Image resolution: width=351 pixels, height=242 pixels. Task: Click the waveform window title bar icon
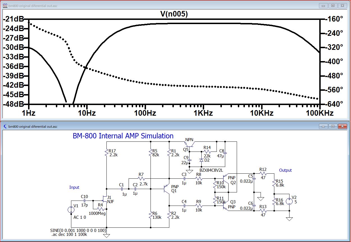point(5,5)
